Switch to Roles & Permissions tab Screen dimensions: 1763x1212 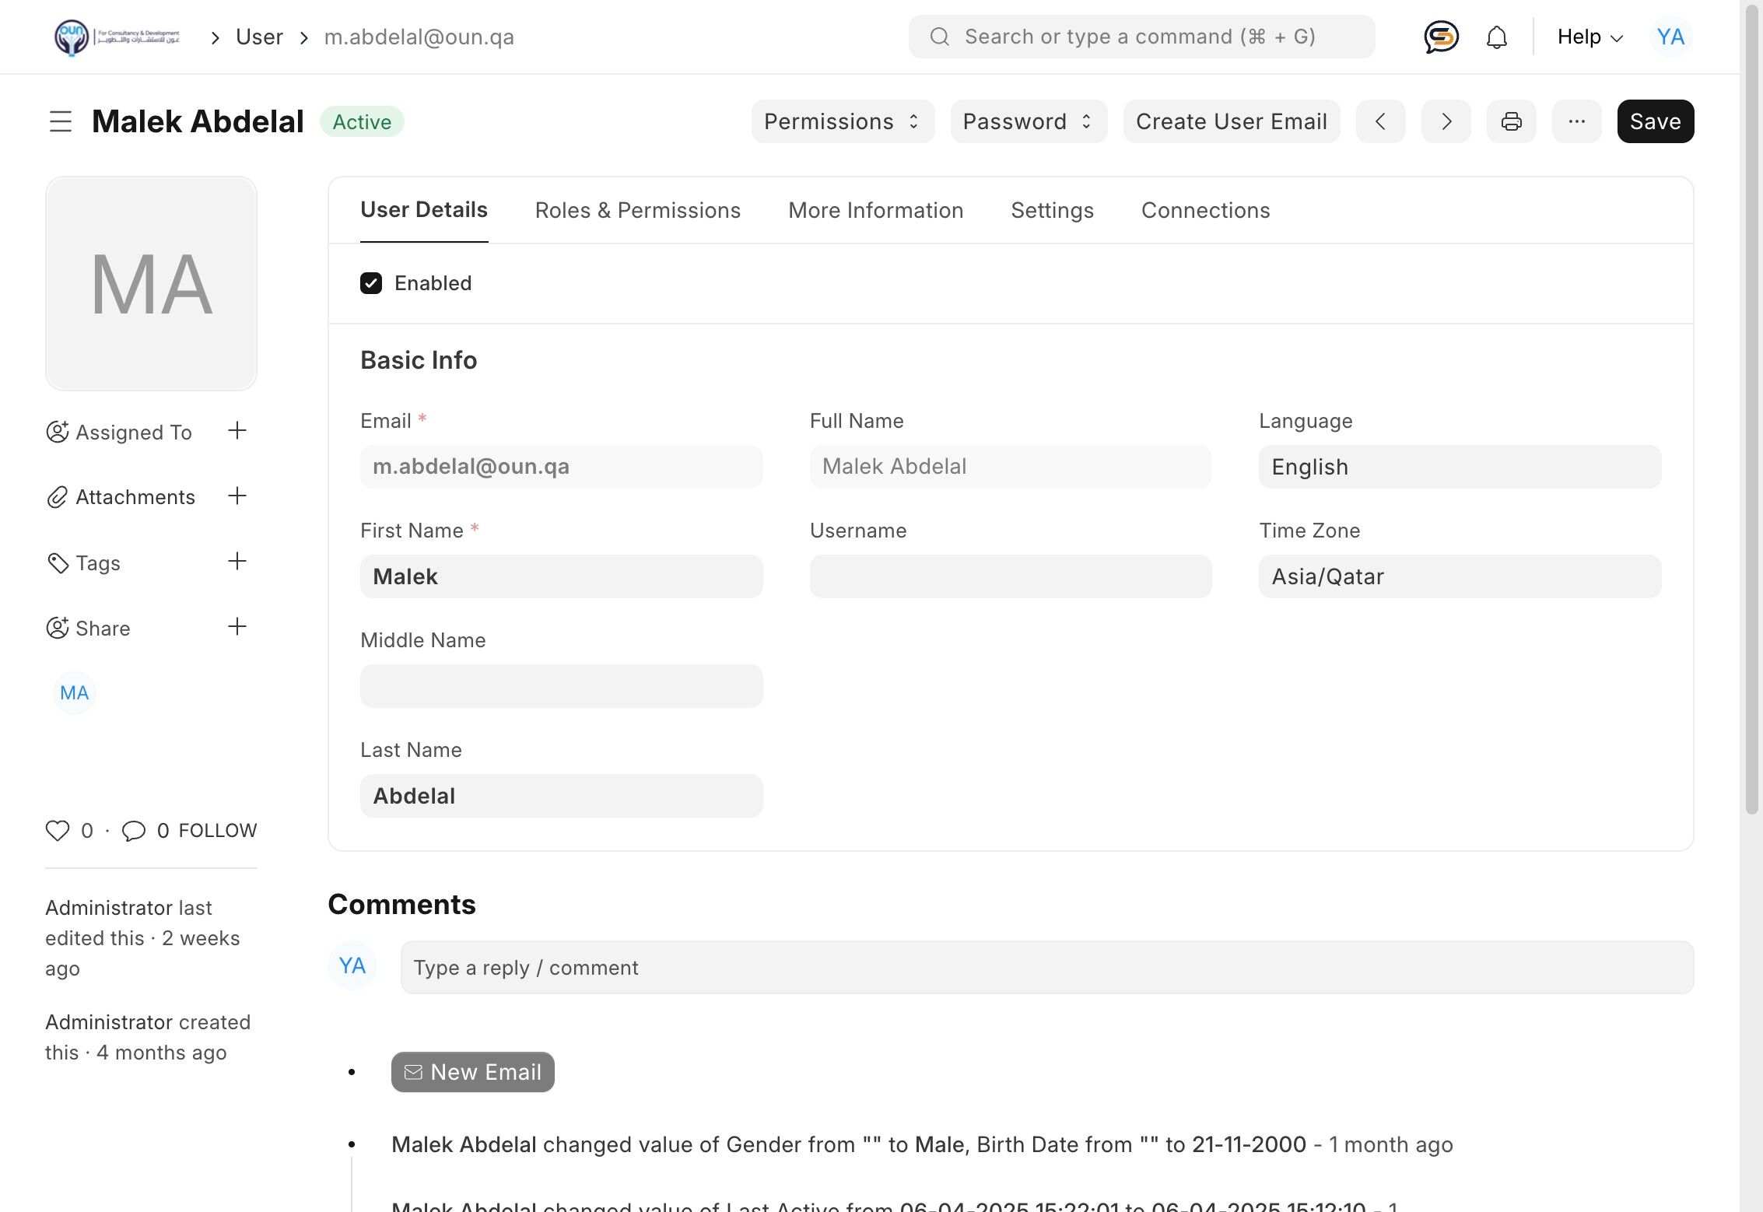(637, 210)
